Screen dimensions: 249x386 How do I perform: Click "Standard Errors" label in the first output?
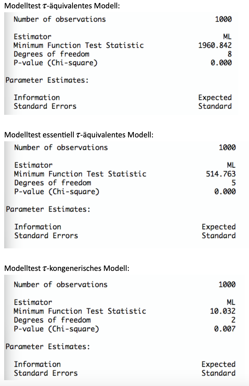(45, 106)
